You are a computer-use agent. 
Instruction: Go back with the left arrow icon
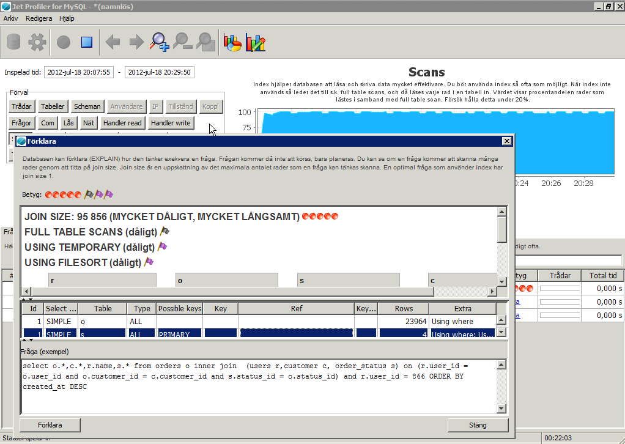[x=113, y=42]
